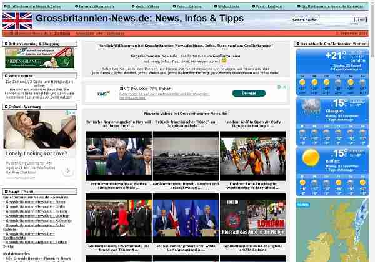Image resolution: width=375 pixels, height=262 pixels.
Task: Play the Jakobsmuschel-Krieg sea video thumbnail
Action: tap(186, 156)
